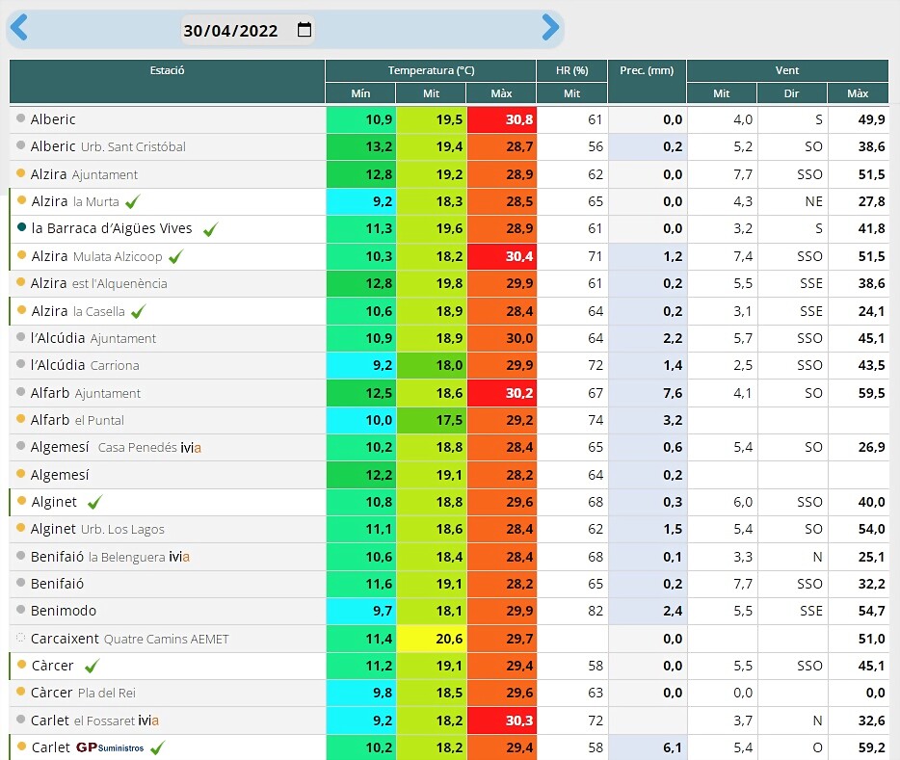Screen dimensions: 900x760
Task: Select Benimodo humidity 82 cell
Action: (572, 611)
